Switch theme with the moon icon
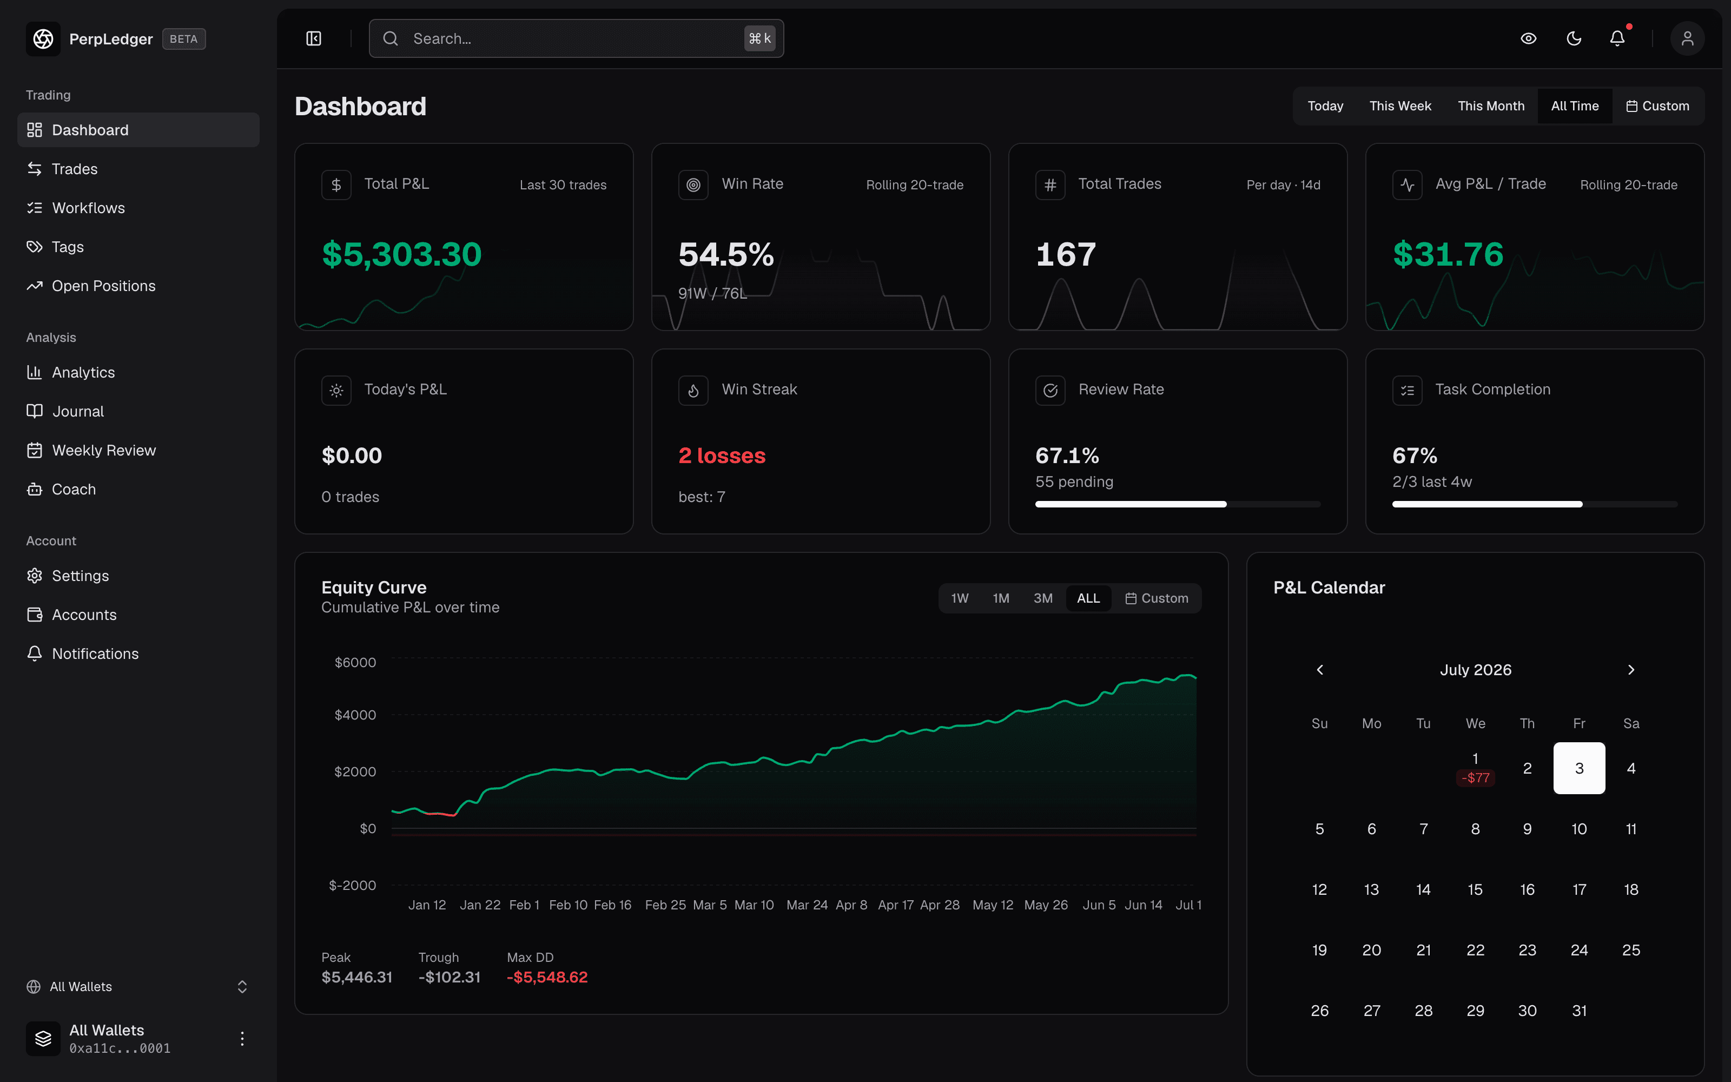 click(1574, 38)
